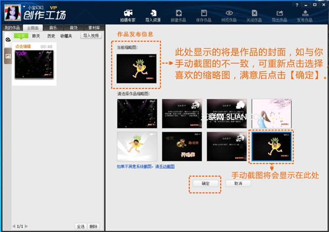This screenshot has width=329, height=232.
Task: Go to previous page arrow beside 1/1
Action: pos(14,226)
